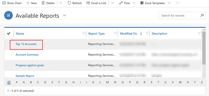The image size is (209, 96).
Task: Open the more commands ellipsis
Action: (177, 3)
